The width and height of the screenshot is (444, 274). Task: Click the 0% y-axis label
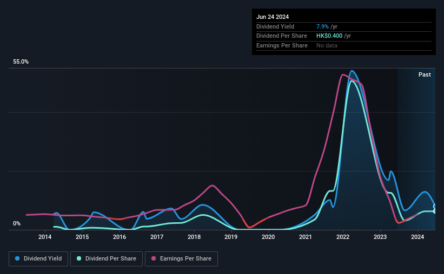click(17, 223)
